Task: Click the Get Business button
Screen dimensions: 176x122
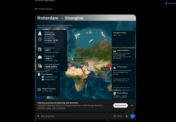Action: pyautogui.click(x=120, y=106)
